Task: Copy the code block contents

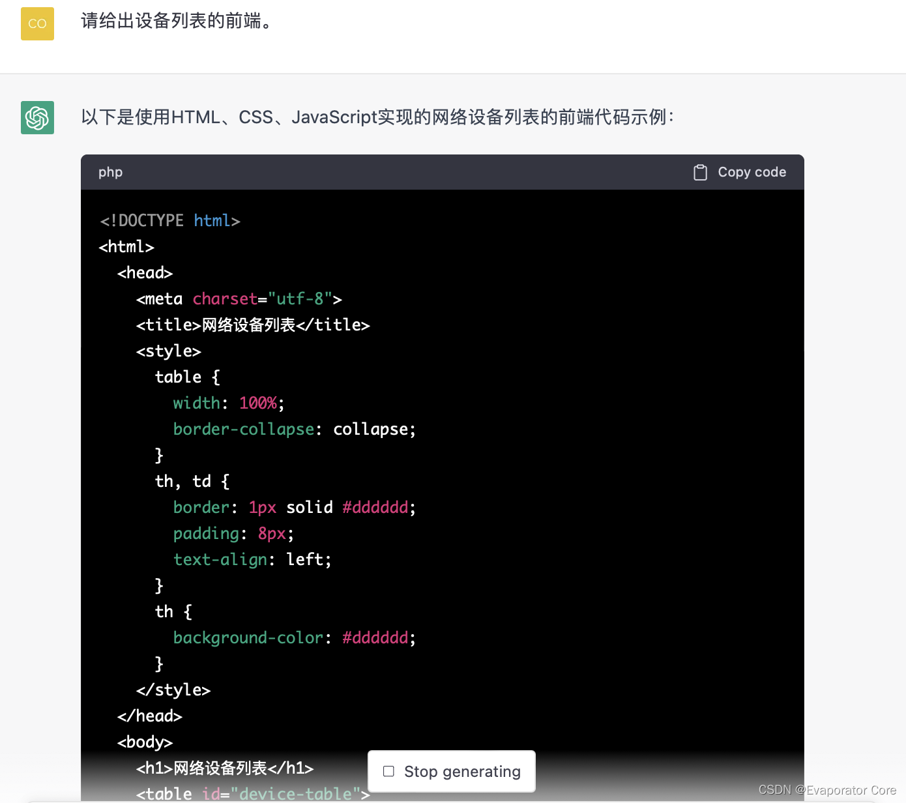Action: [740, 172]
